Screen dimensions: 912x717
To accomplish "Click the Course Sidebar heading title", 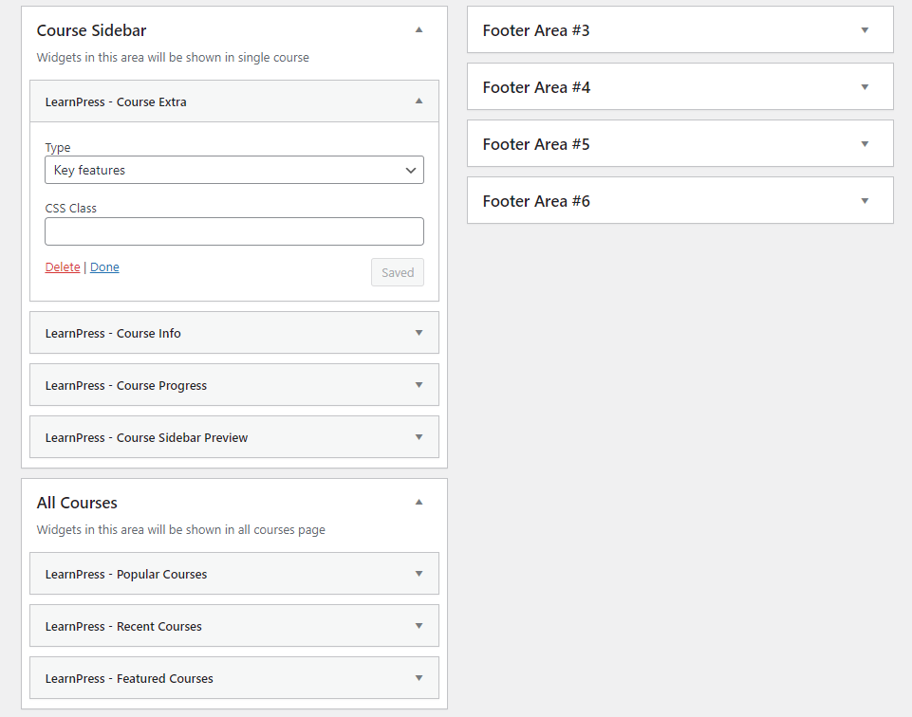I will coord(92,30).
